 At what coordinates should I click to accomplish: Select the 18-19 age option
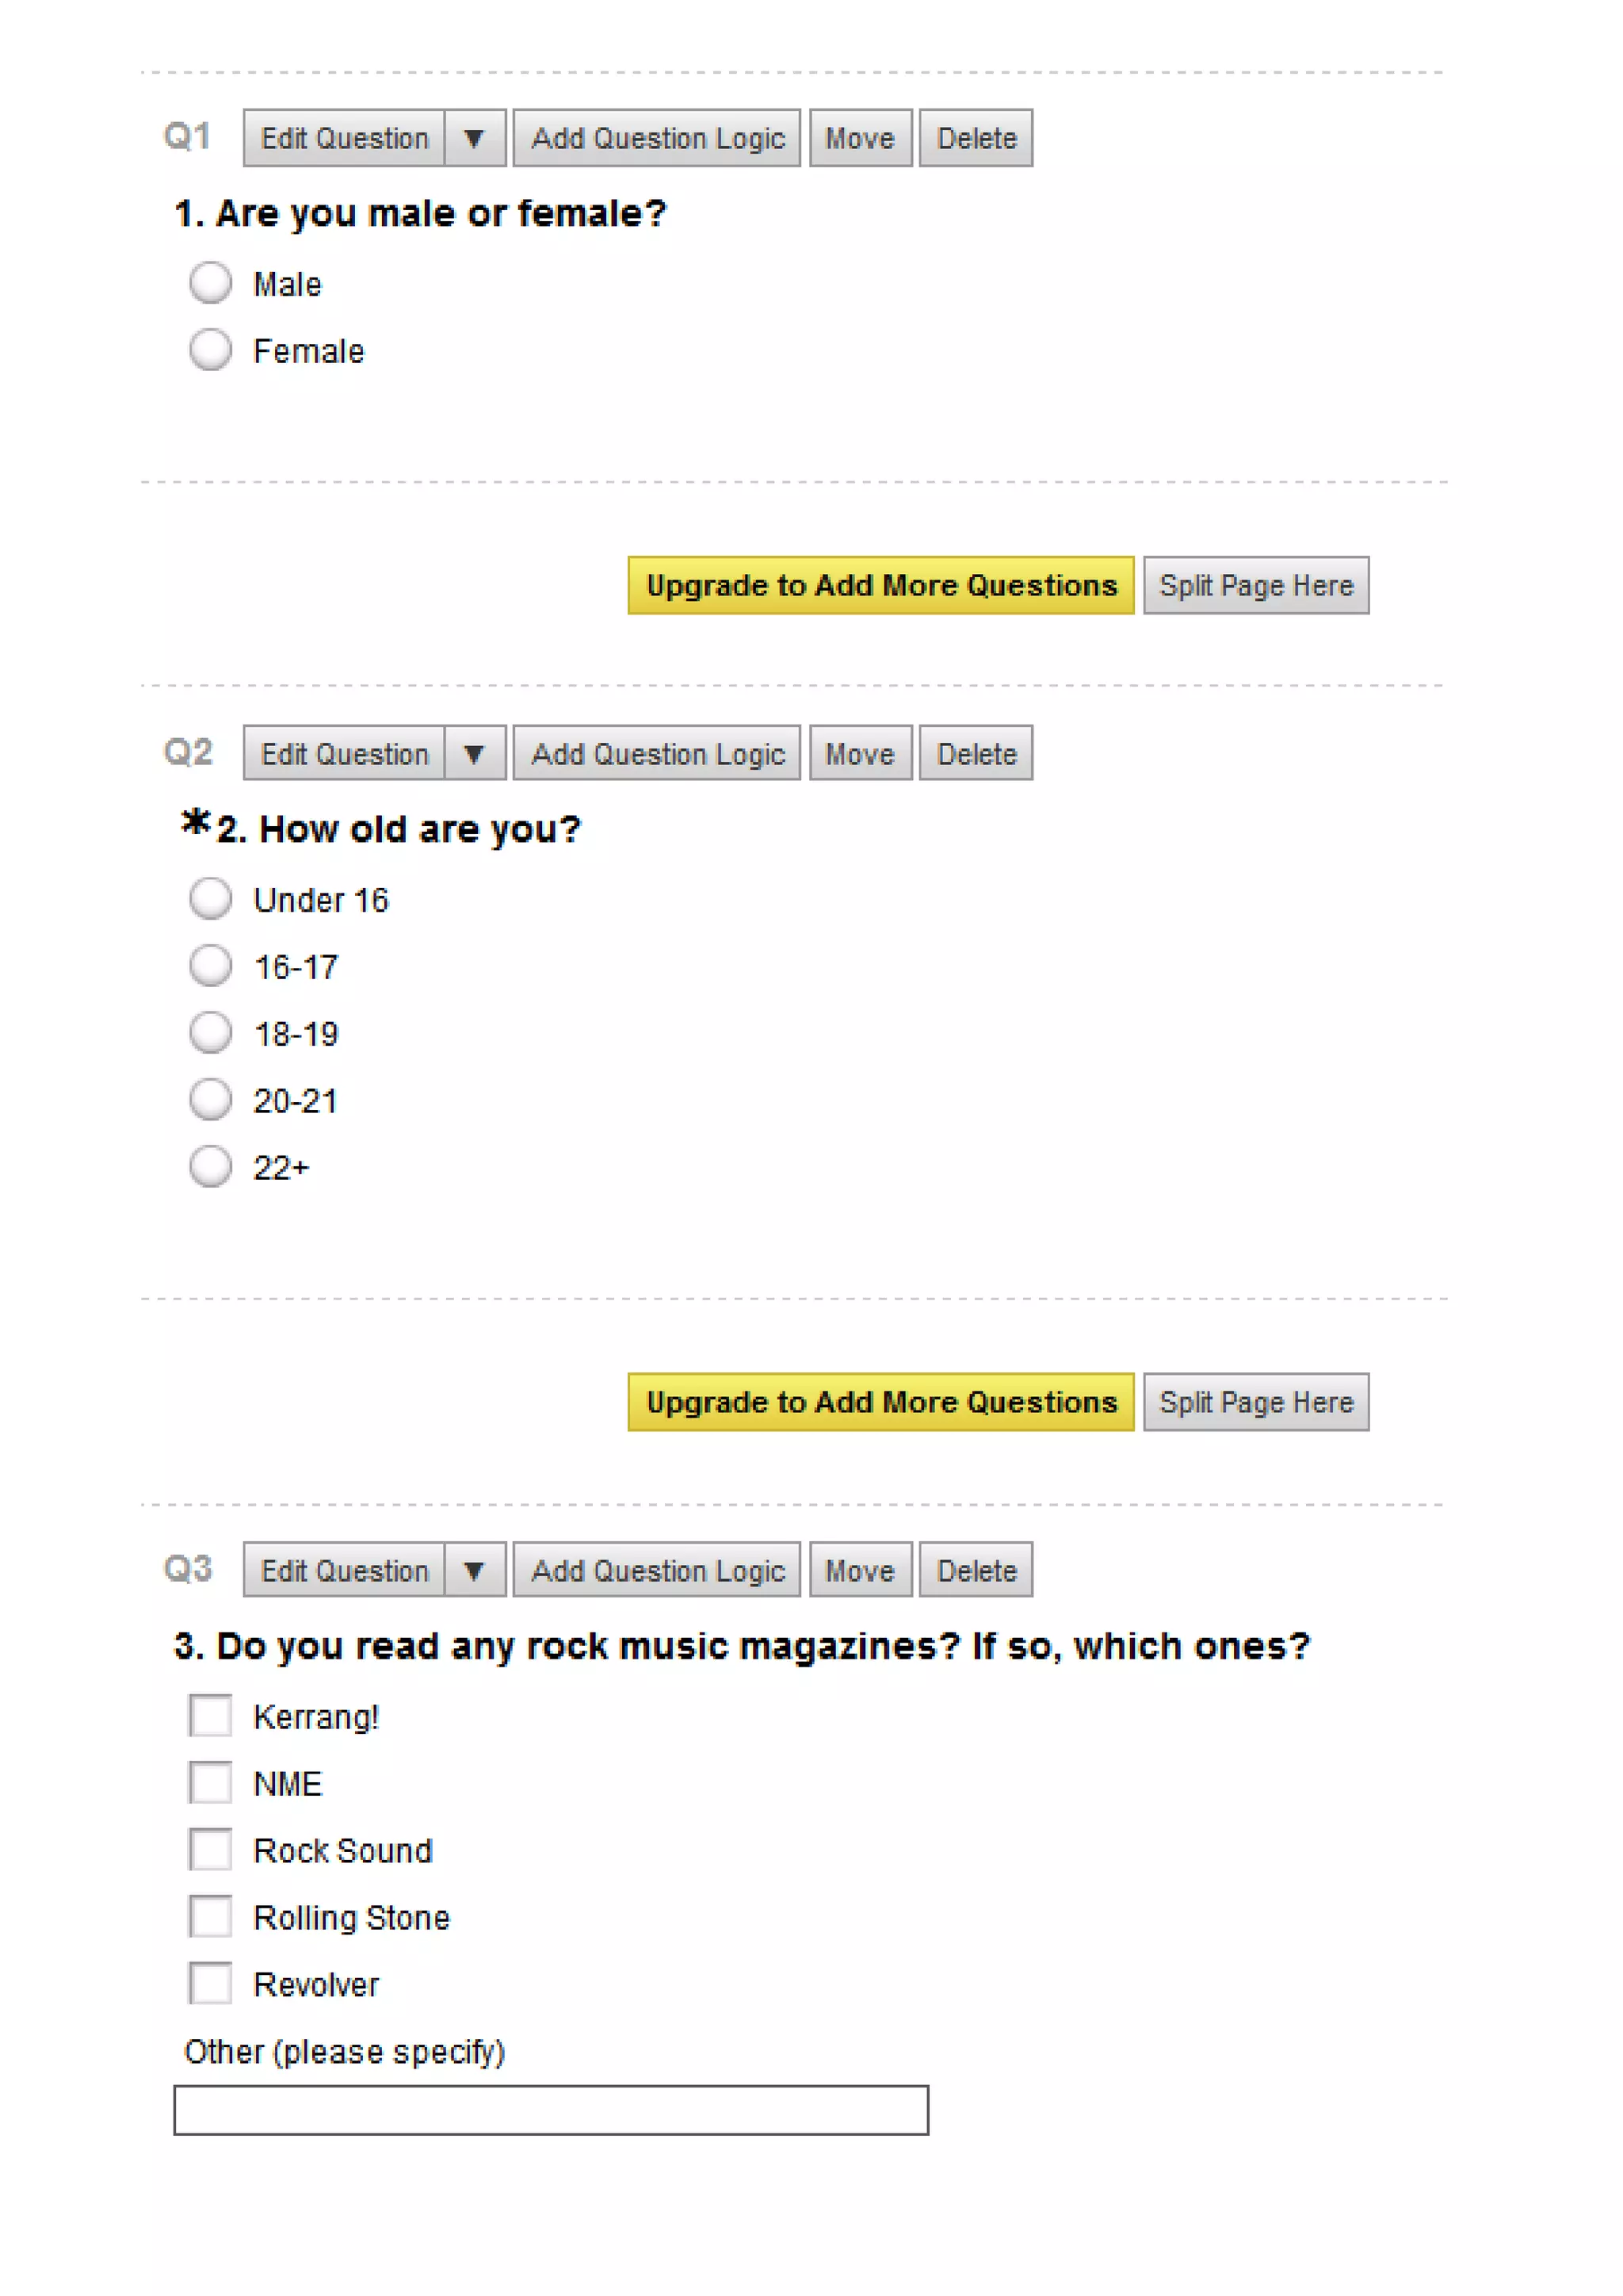click(x=211, y=1032)
